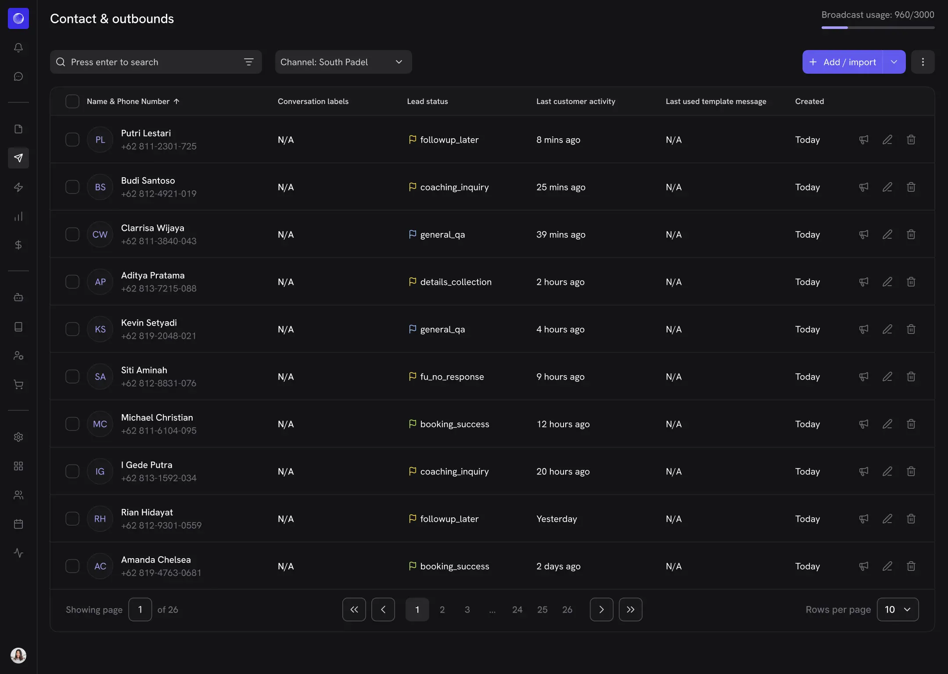Open search filter options icon

click(249, 62)
